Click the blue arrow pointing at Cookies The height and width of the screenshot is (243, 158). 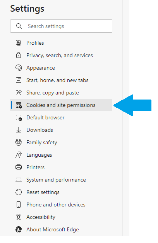click(132, 105)
